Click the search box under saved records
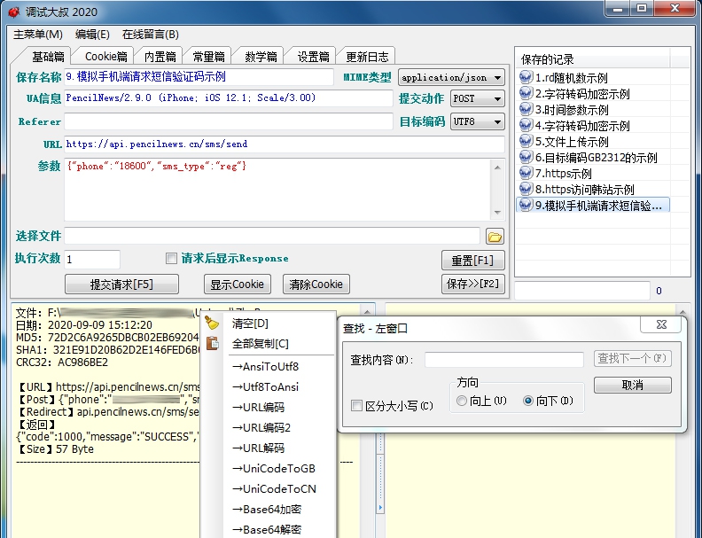702x538 pixels. [582, 291]
